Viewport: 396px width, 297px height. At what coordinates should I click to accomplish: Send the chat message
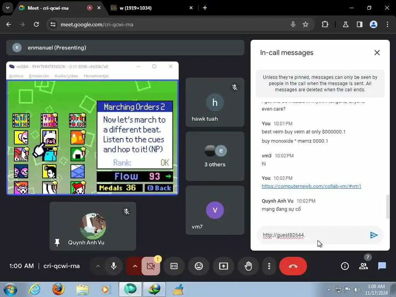[374, 235]
